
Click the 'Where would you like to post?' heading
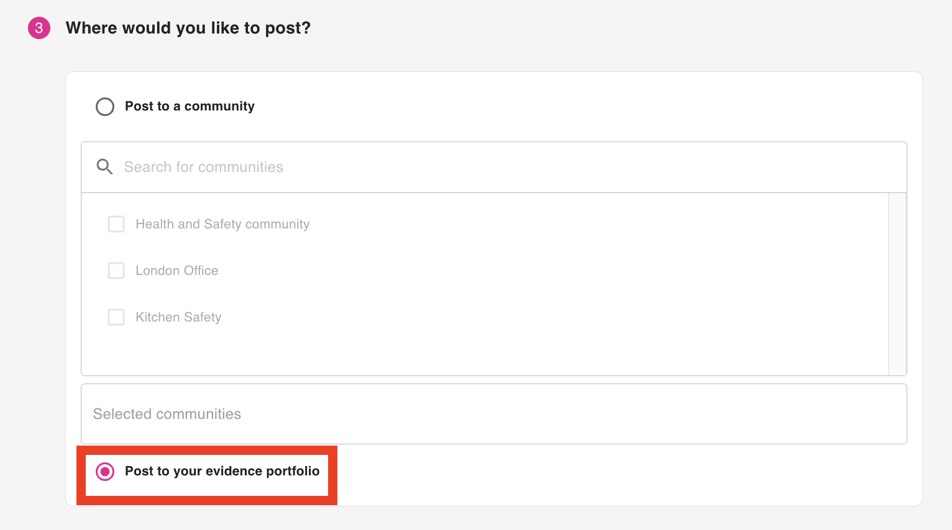(x=188, y=28)
